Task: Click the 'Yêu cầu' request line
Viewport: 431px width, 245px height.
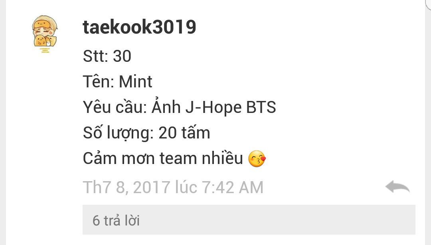Action: coord(179,107)
